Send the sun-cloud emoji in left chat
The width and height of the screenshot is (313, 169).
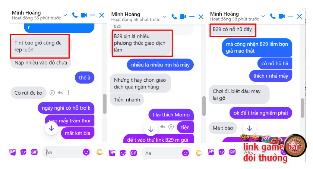[99, 152]
